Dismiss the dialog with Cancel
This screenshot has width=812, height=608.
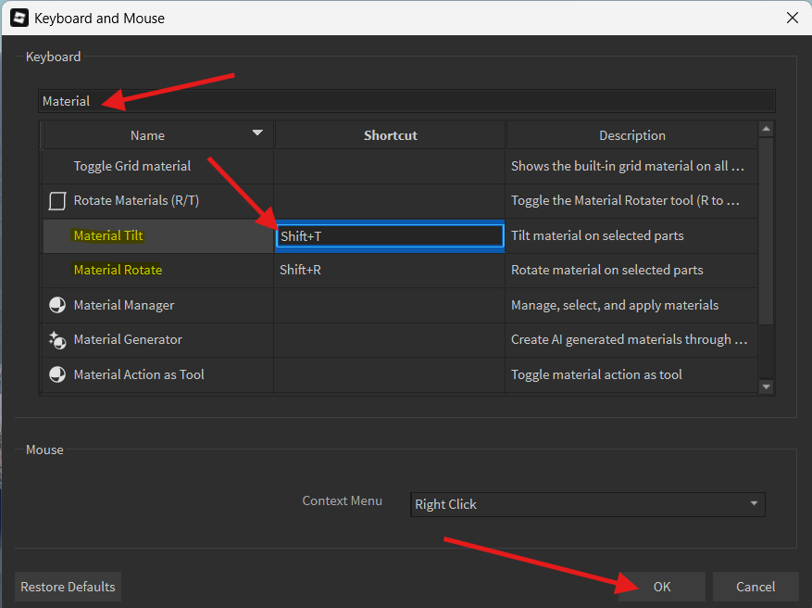[x=756, y=587]
